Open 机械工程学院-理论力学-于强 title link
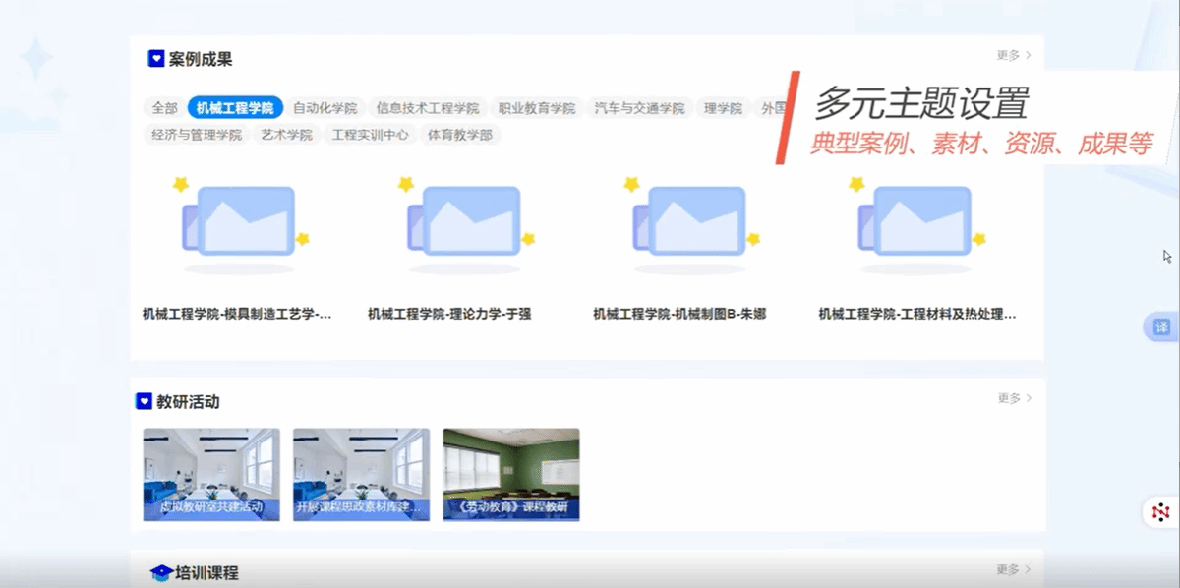The image size is (1180, 588). [449, 315]
